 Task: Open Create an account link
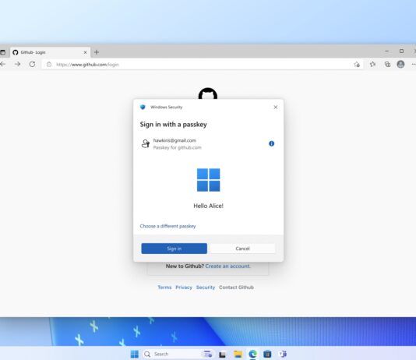coord(227,266)
